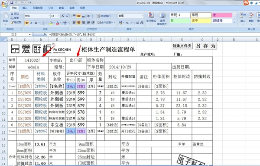
Task: Expand the Font Color dropdown arrow
Action: point(61,23)
